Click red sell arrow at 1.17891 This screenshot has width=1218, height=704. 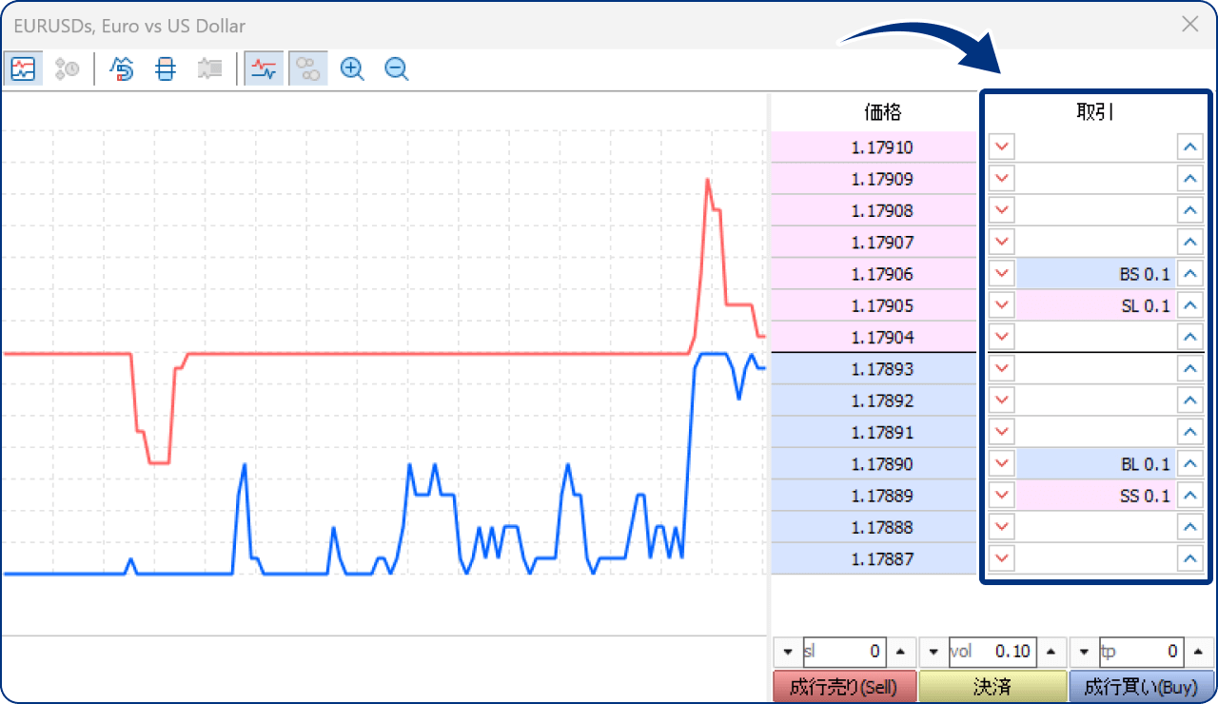pyautogui.click(x=1002, y=432)
